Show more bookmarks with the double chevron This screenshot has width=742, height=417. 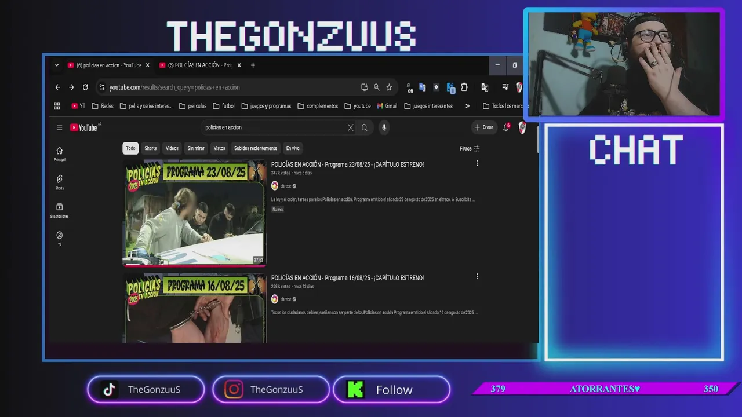(467, 106)
